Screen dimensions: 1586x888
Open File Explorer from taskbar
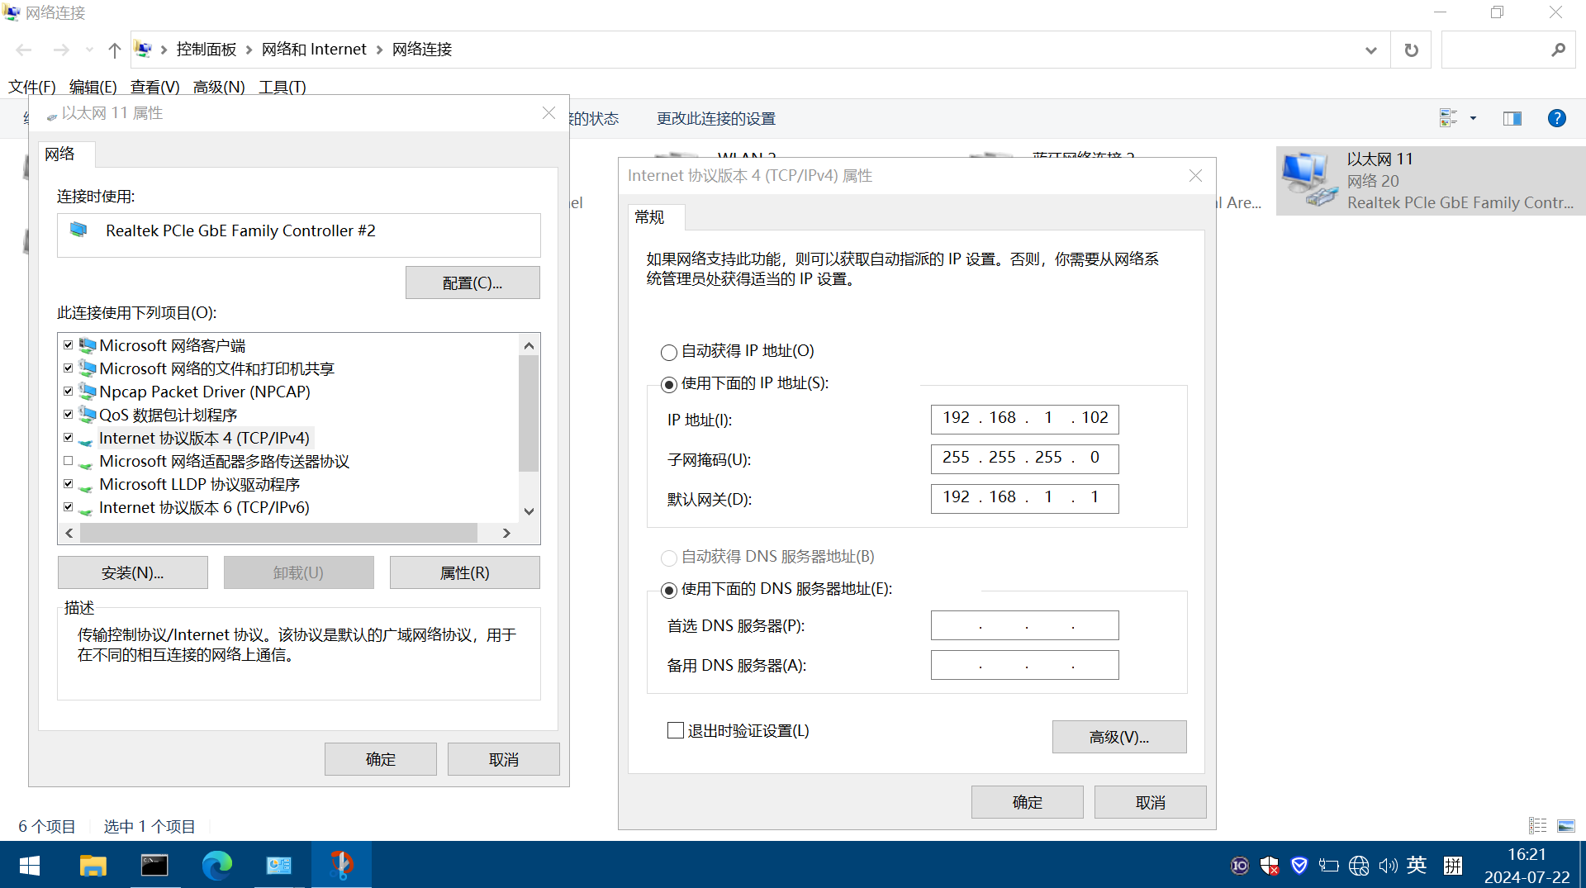[x=93, y=865]
